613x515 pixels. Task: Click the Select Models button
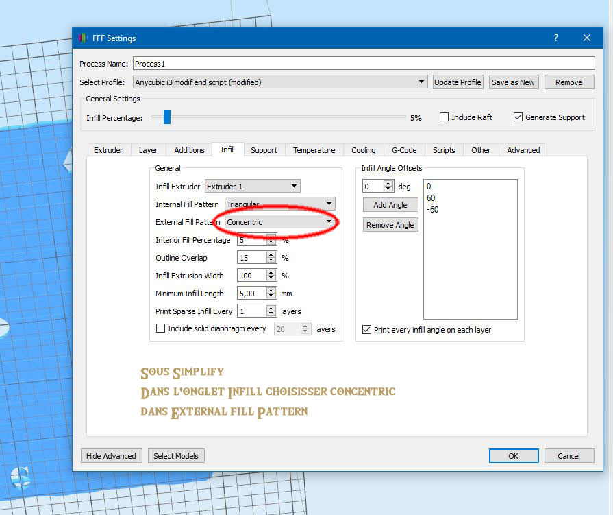pyautogui.click(x=176, y=456)
